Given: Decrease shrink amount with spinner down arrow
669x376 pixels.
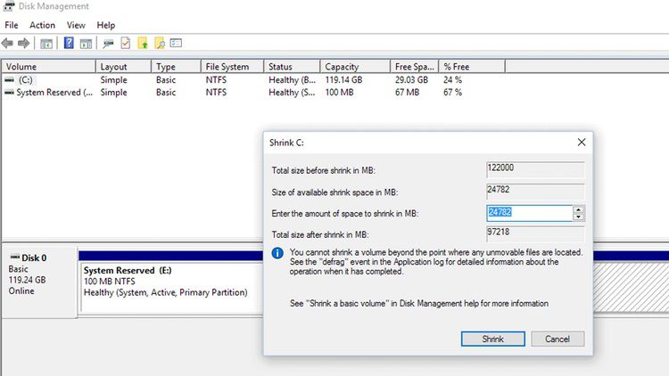Looking at the screenshot, I should [x=579, y=217].
